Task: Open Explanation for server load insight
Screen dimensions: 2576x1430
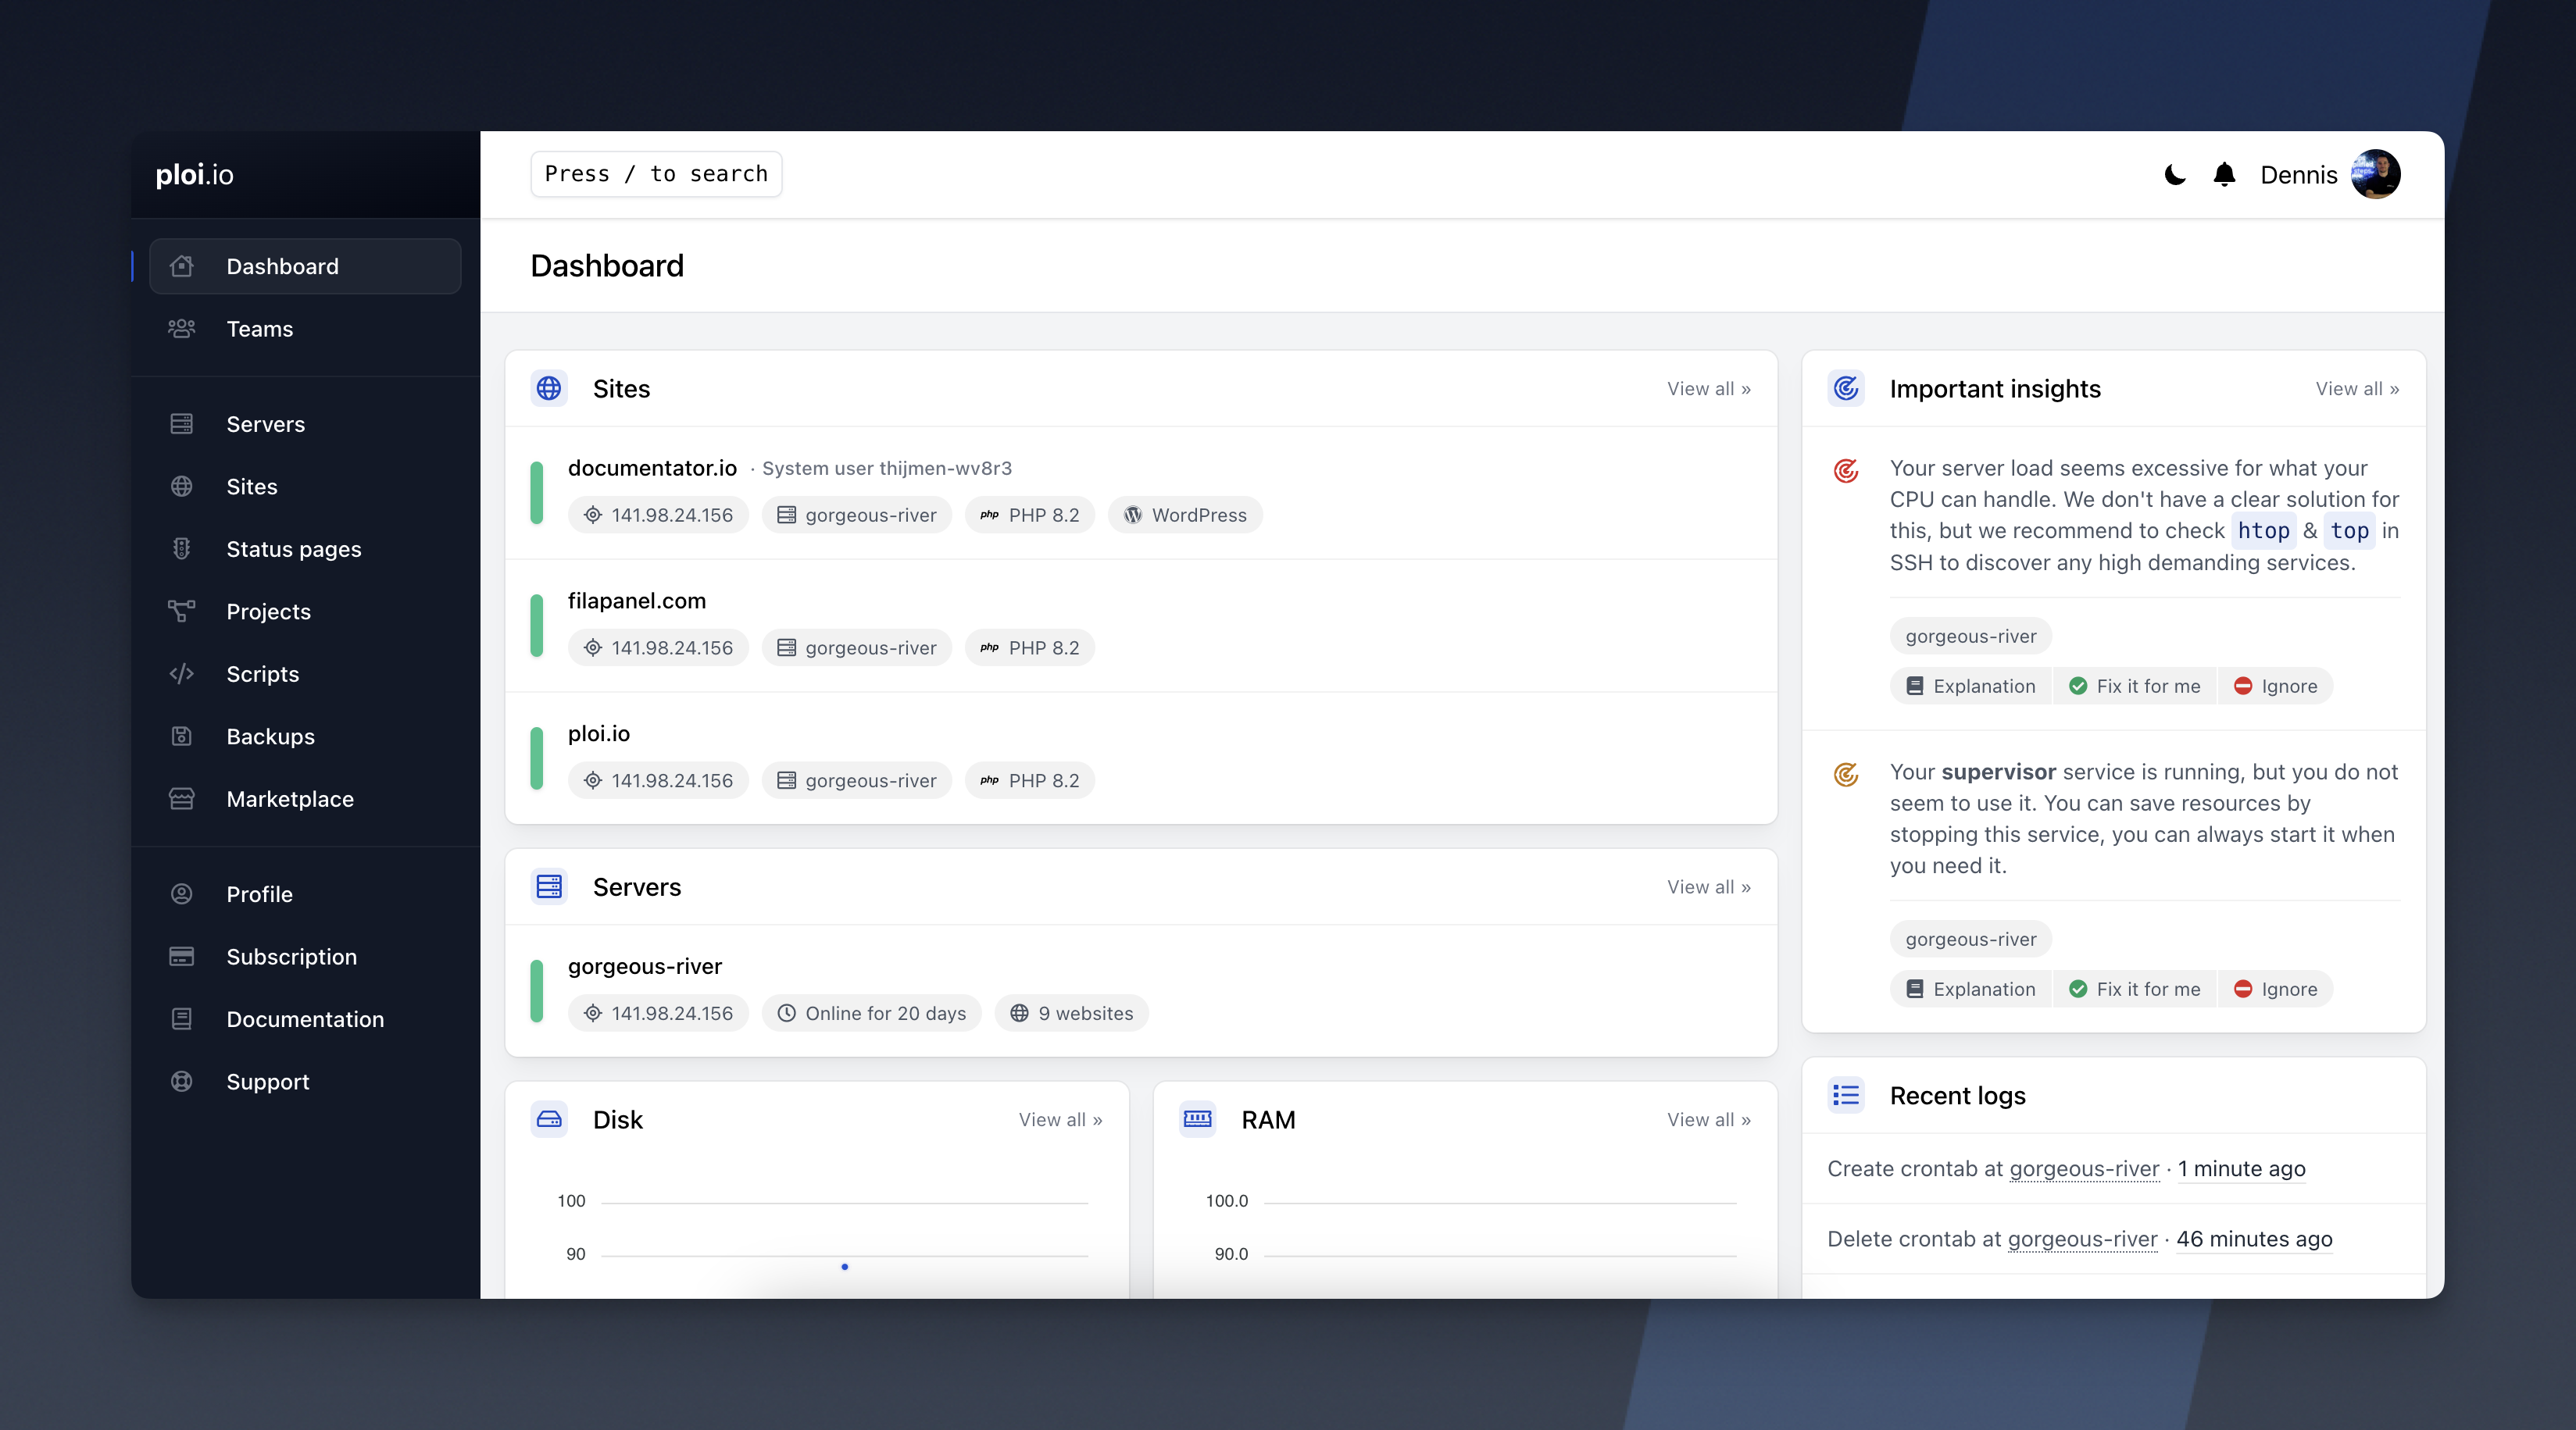Action: point(1970,686)
